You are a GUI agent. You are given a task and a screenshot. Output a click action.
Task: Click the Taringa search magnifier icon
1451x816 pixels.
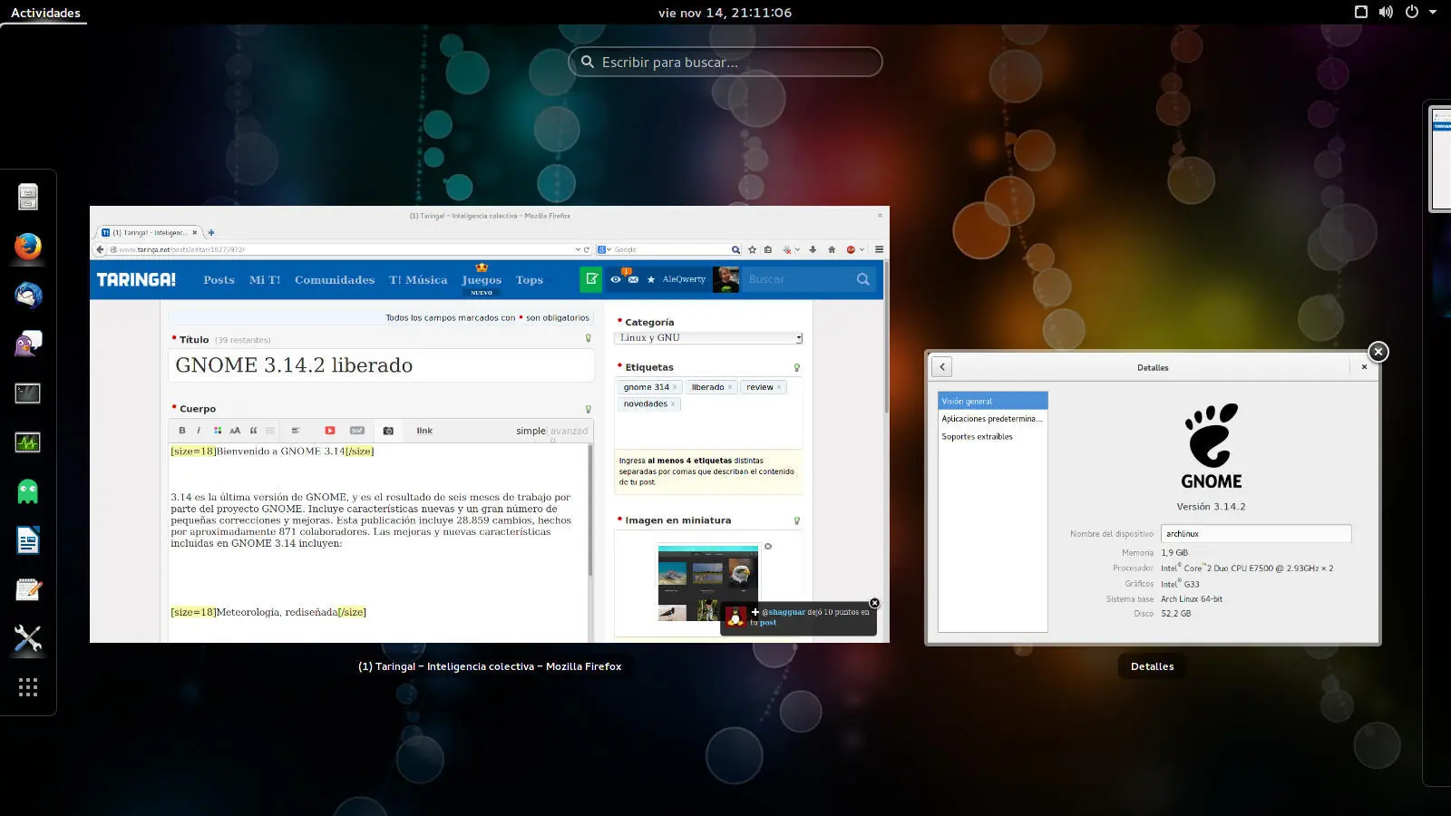coord(863,279)
